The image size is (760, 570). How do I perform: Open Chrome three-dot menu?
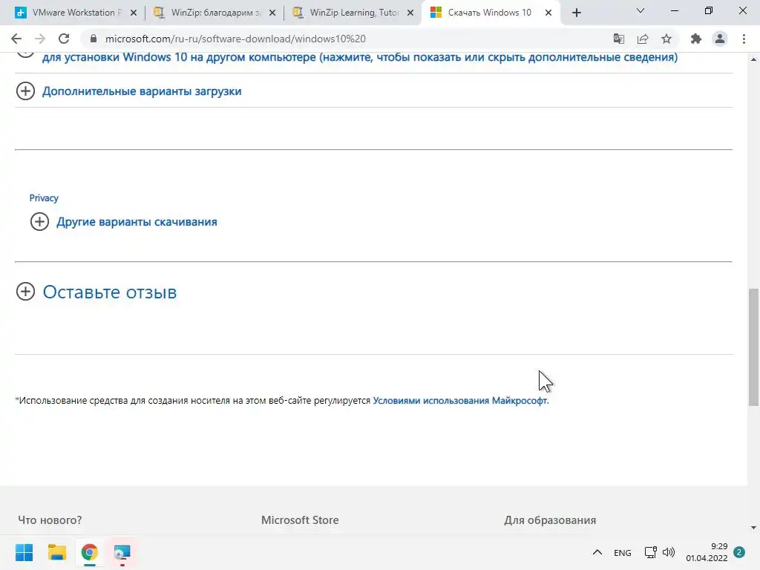click(x=744, y=39)
